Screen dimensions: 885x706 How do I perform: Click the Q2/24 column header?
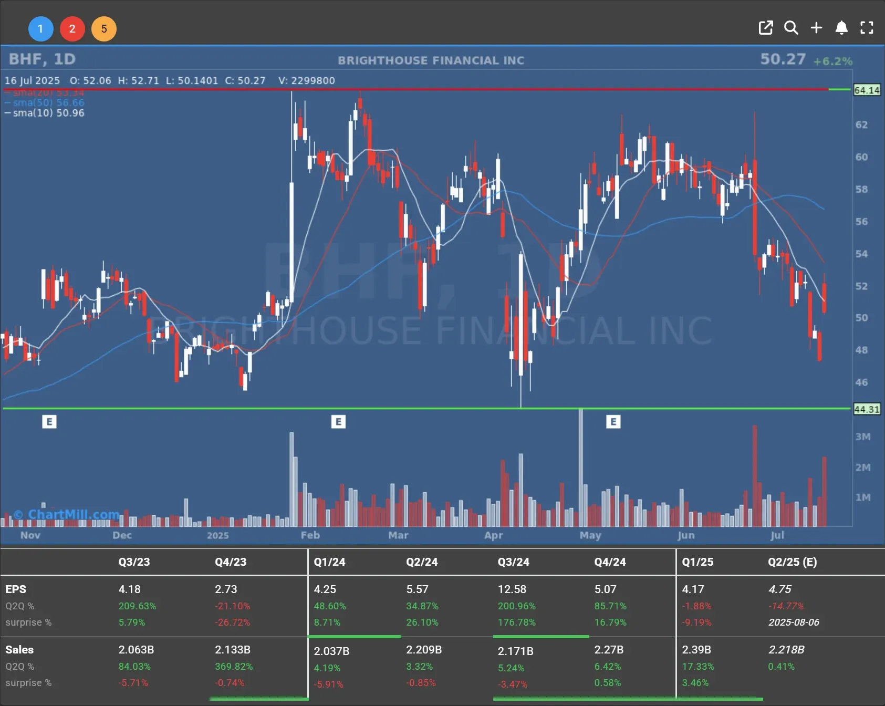[422, 562]
